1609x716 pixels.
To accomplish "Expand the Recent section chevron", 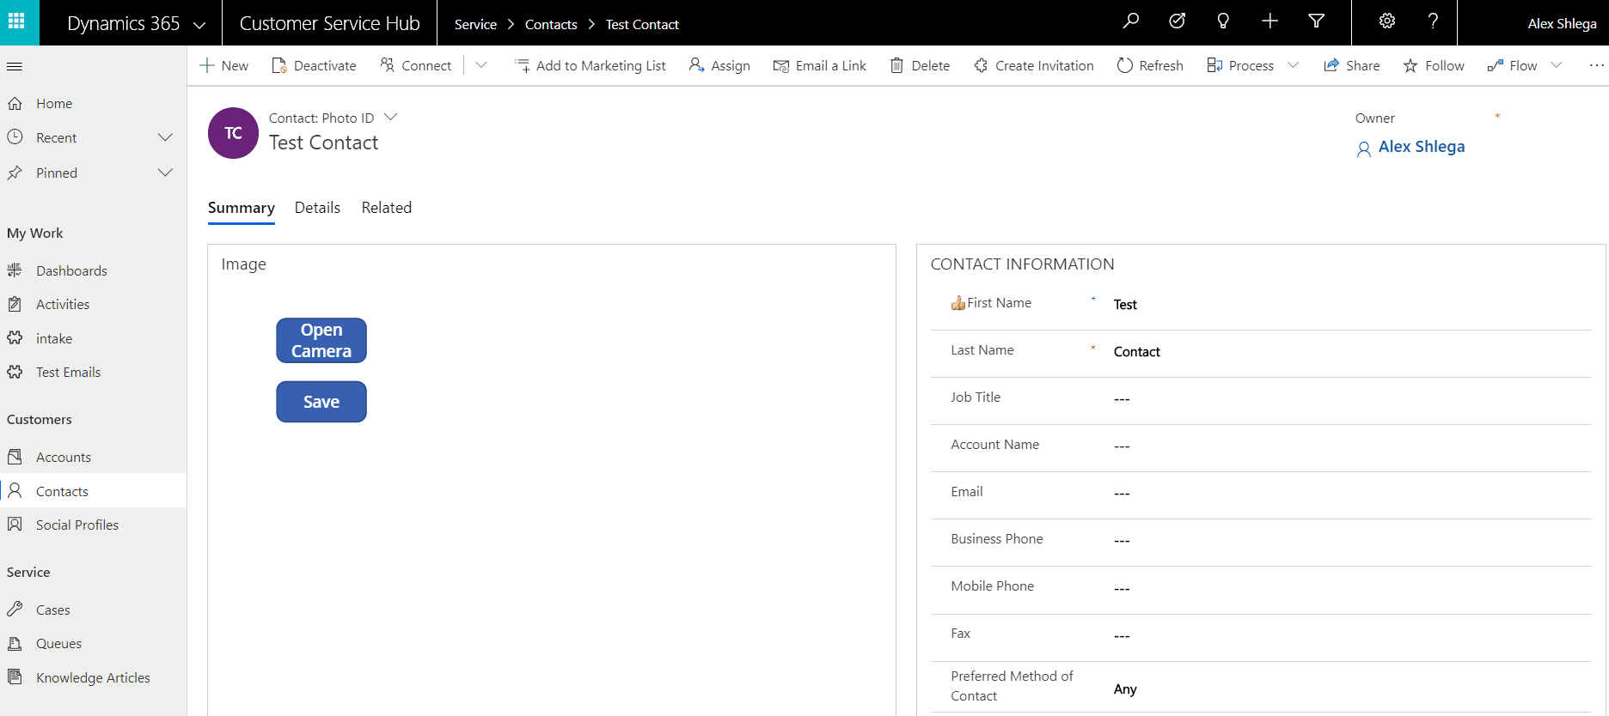I will pyautogui.click(x=165, y=137).
